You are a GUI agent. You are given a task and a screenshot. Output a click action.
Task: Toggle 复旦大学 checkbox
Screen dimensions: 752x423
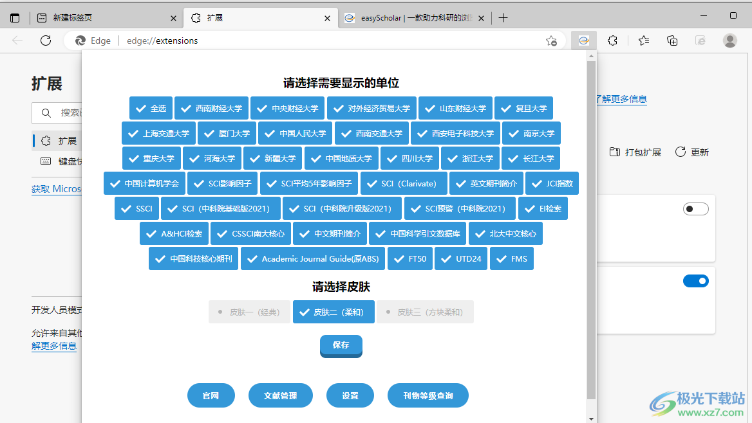[x=523, y=108]
